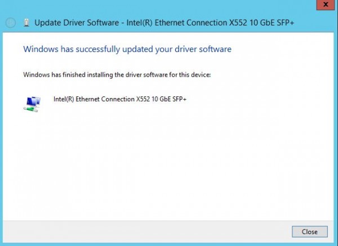The height and width of the screenshot is (246, 338).
Task: Click the greyed-out back arrow icon
Action: pyautogui.click(x=11, y=23)
